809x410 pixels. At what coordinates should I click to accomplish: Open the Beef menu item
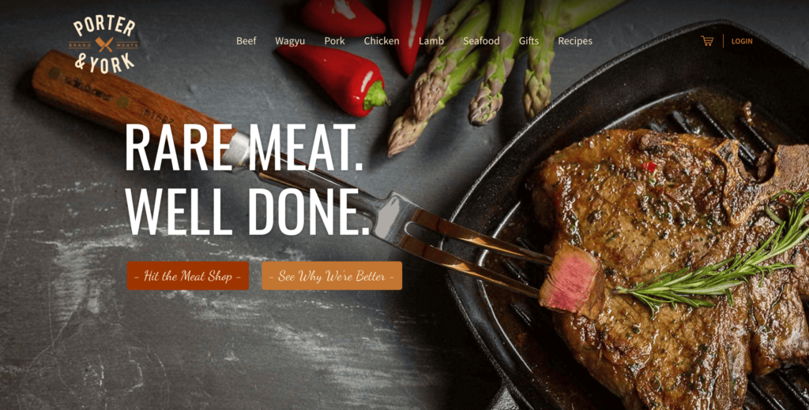pyautogui.click(x=246, y=41)
